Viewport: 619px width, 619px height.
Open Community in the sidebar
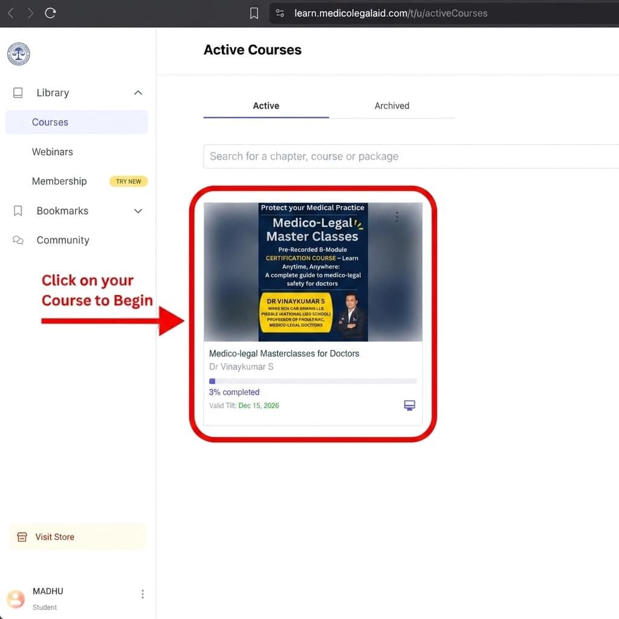point(63,240)
